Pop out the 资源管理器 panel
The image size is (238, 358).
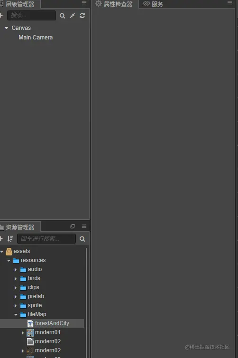coord(73,226)
